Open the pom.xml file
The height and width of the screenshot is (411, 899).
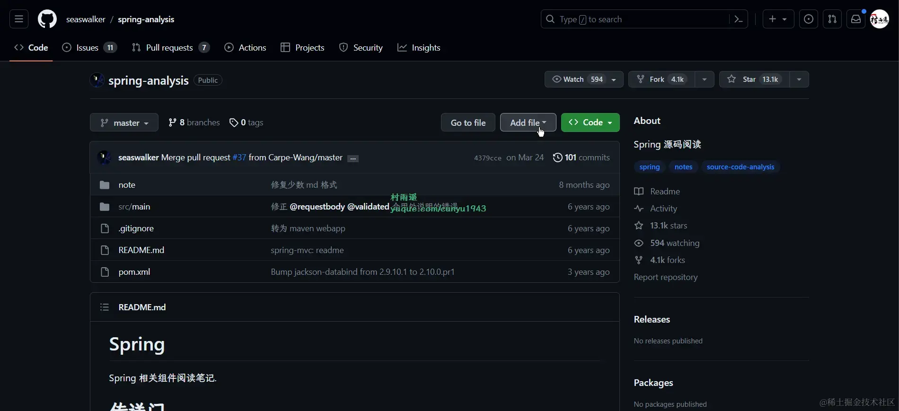tap(134, 272)
